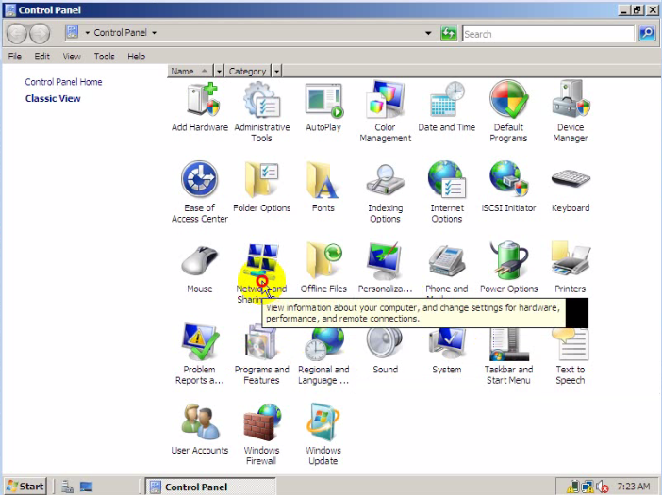Image resolution: width=662 pixels, height=495 pixels.
Task: Open Windows Firewall
Action: click(262, 435)
